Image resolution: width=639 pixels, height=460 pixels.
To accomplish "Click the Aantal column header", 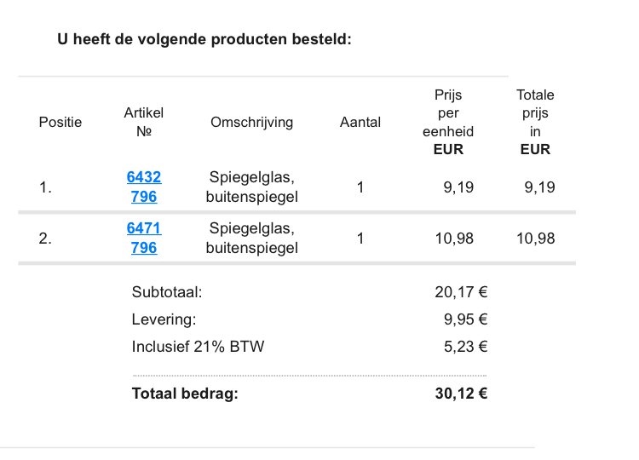I will 360,122.
